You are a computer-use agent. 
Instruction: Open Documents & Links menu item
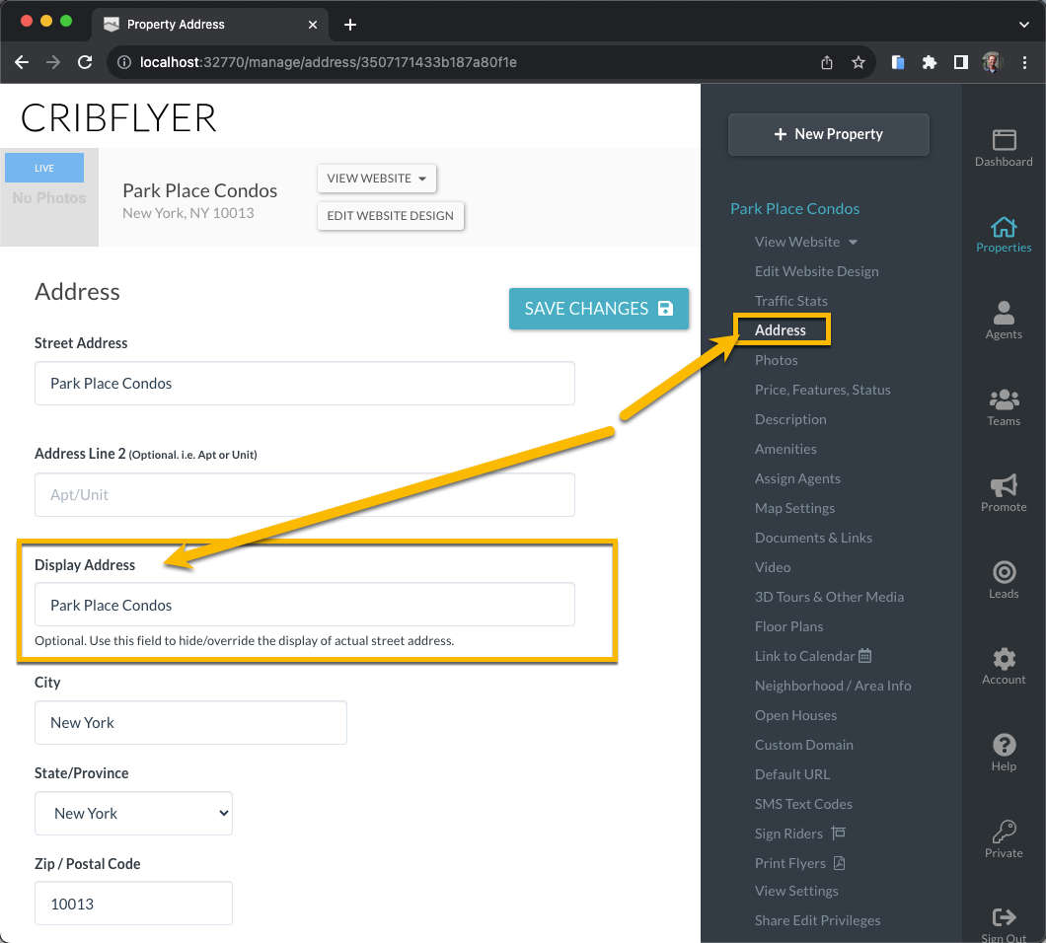coord(813,538)
